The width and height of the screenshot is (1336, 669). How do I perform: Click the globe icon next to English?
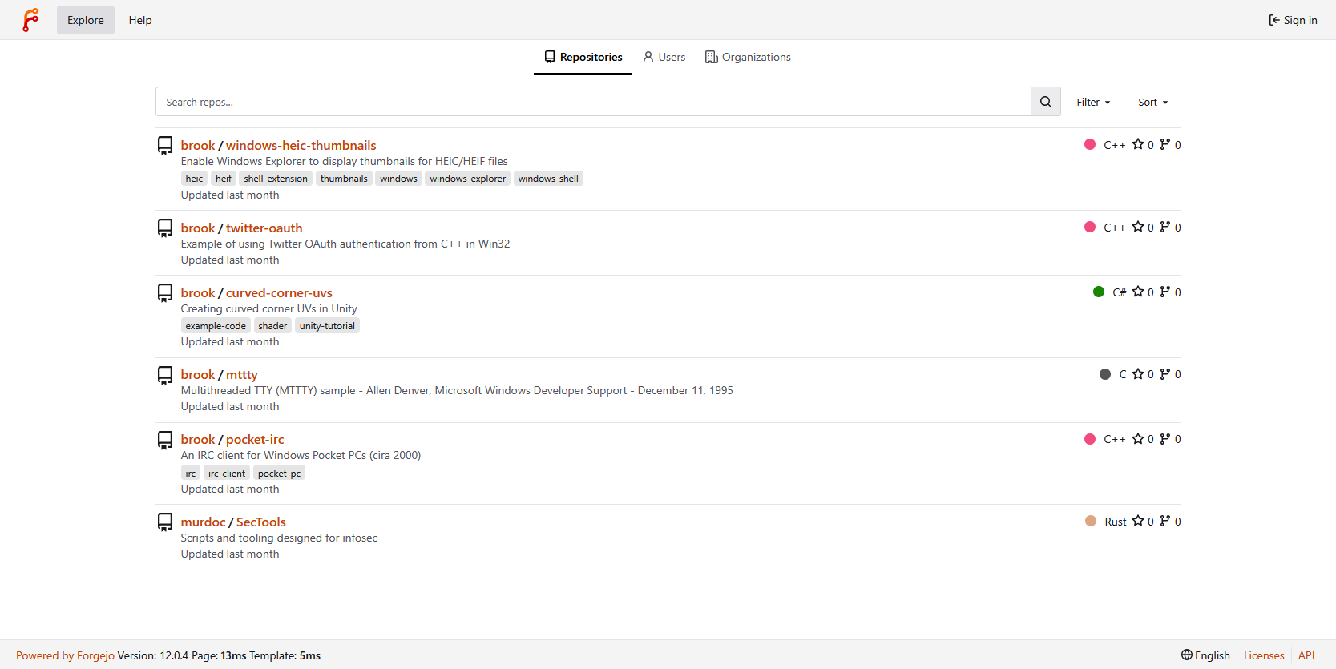pyautogui.click(x=1186, y=655)
